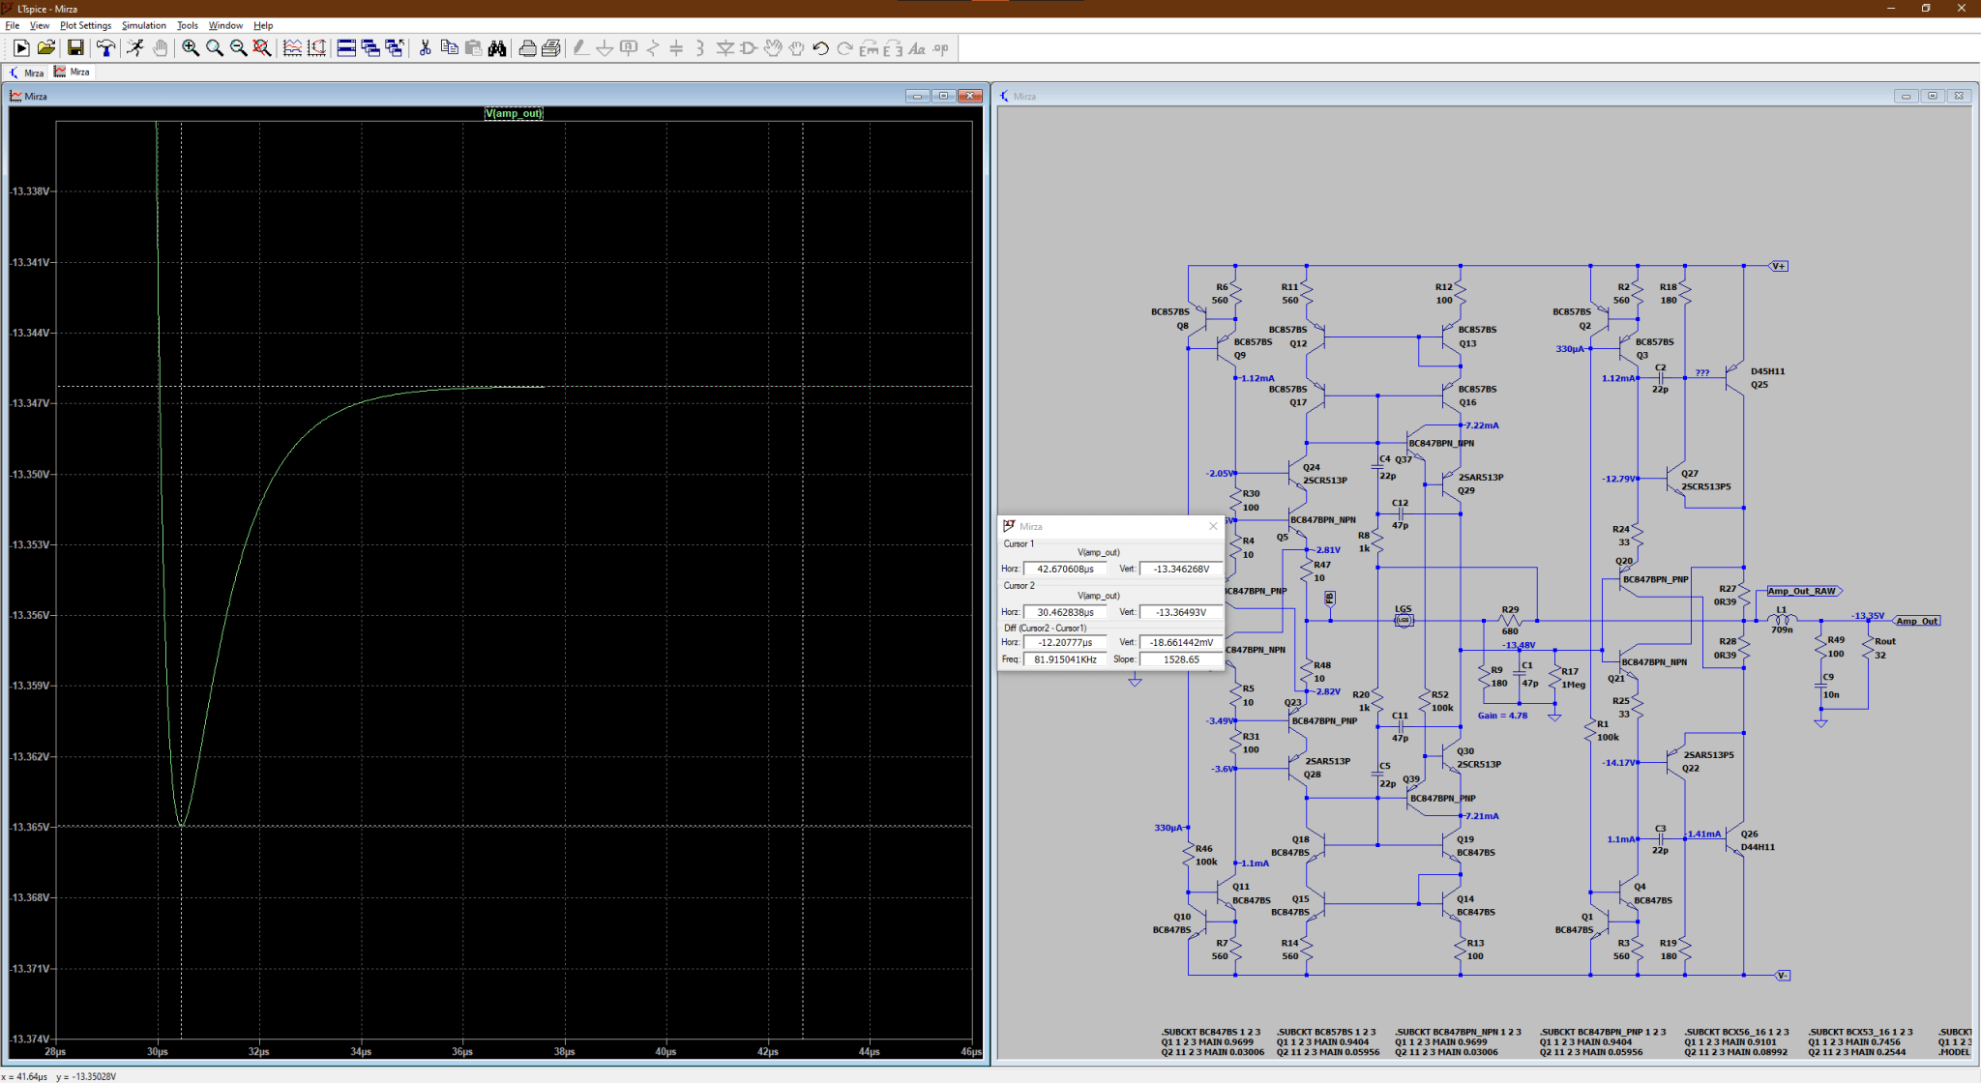1981x1083 pixels.
Task: Run the simulation with the running man icon
Action: (135, 48)
